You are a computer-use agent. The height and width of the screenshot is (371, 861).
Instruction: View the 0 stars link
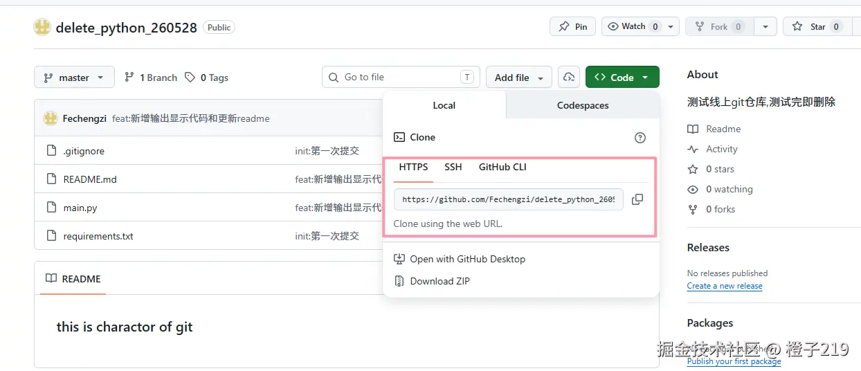pyautogui.click(x=711, y=169)
